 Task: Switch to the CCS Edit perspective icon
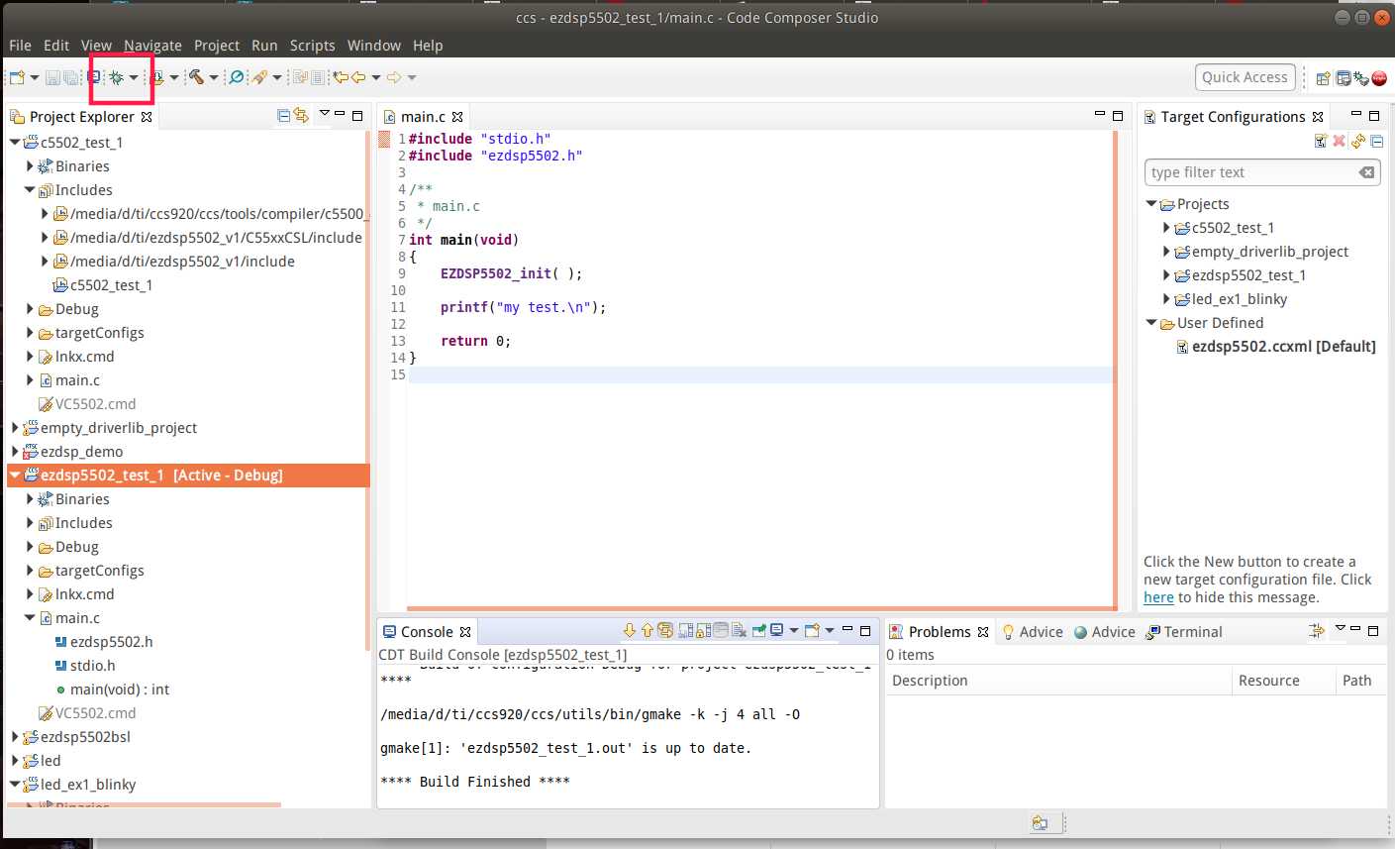pyautogui.click(x=1344, y=78)
